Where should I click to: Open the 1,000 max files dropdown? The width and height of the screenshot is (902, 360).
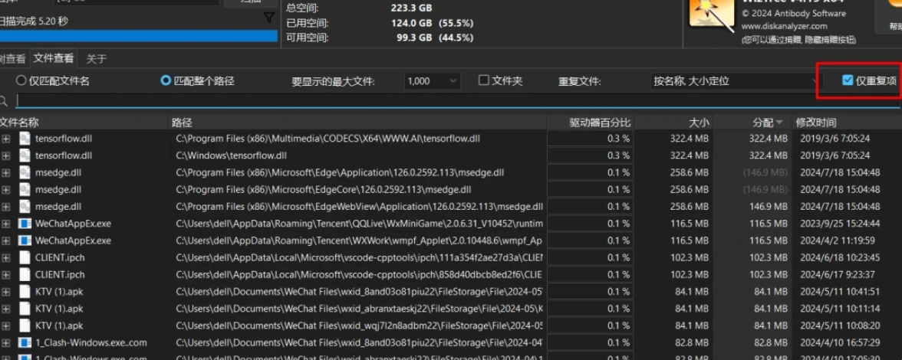click(x=432, y=80)
